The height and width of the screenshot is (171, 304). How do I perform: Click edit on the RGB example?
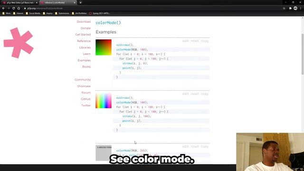[x=185, y=41]
